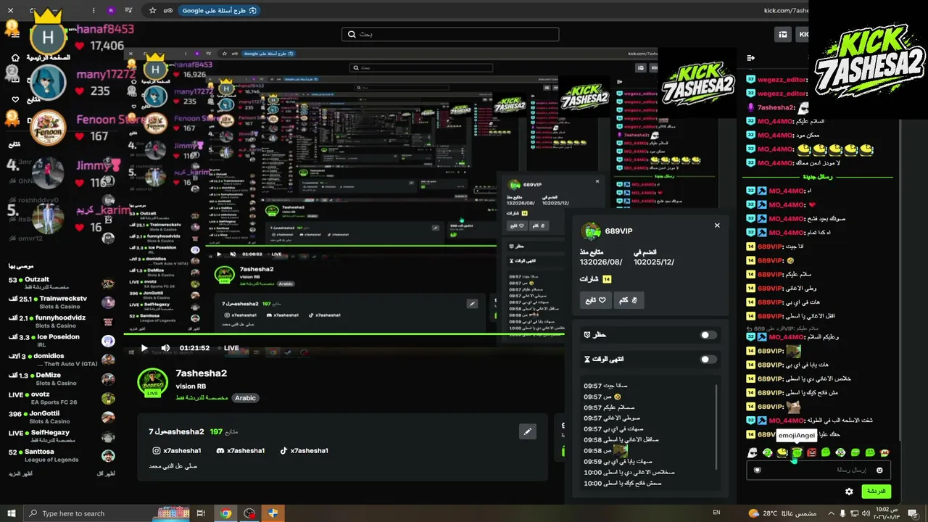Expand sidebar with أظهر المزيد

pyautogui.click(x=22, y=473)
